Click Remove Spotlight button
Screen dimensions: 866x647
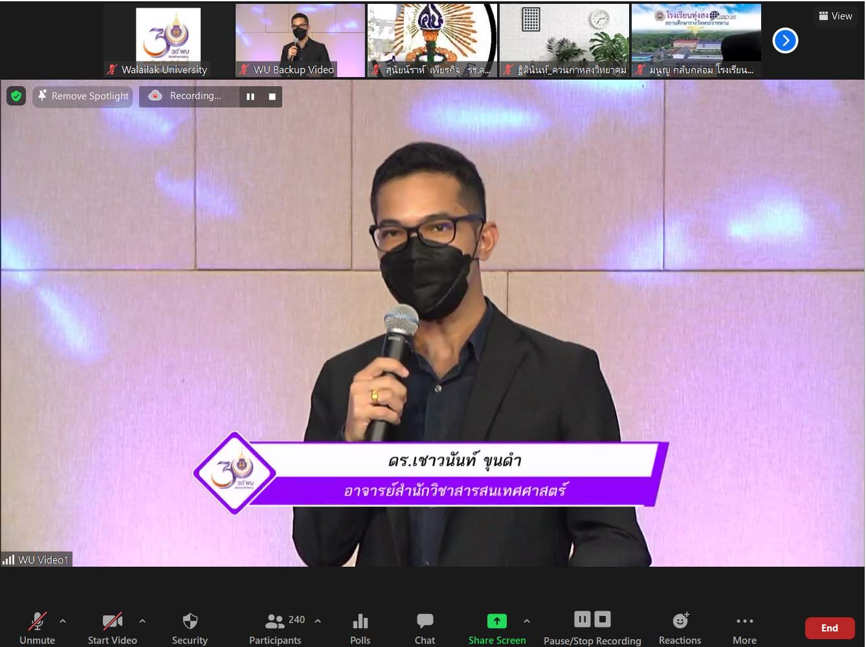[83, 96]
